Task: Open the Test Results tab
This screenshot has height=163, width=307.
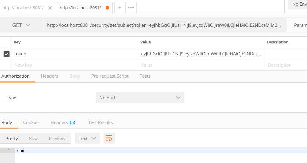Action: pyautogui.click(x=101, y=123)
